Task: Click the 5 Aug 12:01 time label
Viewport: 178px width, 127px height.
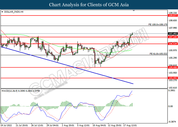Action: [x=83, y=125]
